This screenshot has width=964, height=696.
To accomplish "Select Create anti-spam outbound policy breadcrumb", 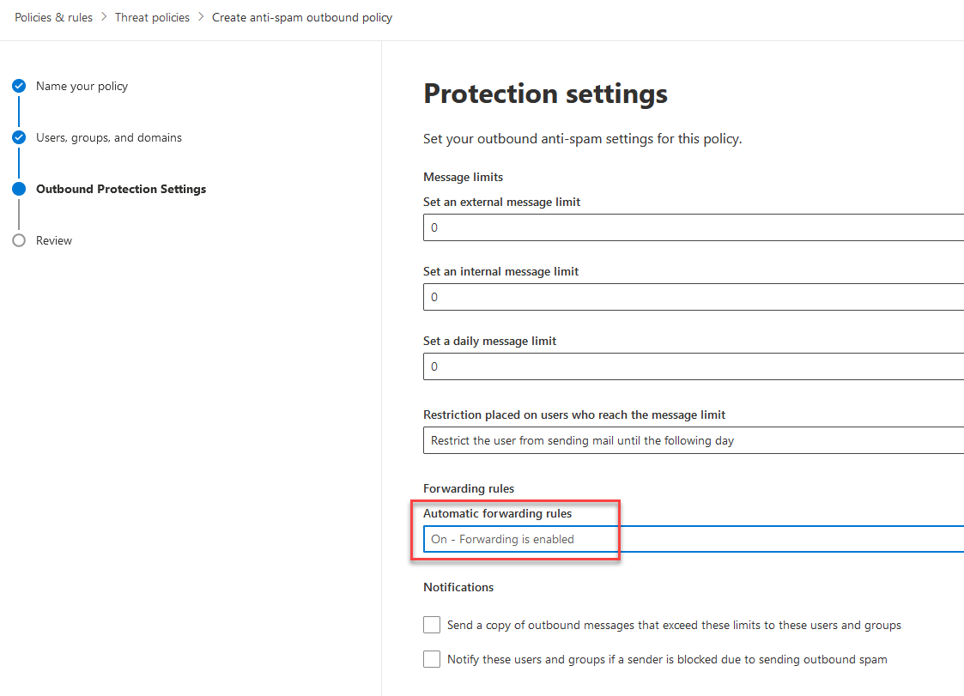I will point(302,17).
